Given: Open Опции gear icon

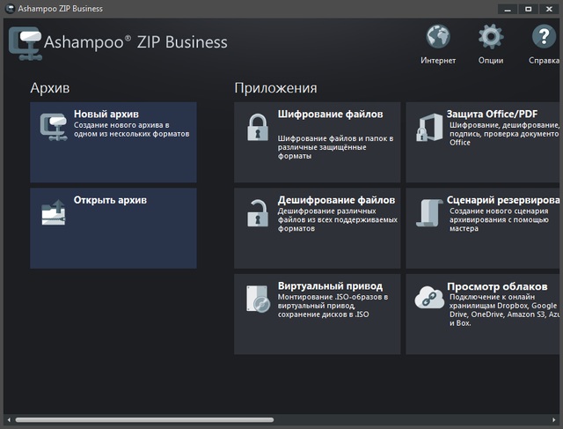Looking at the screenshot, I should [491, 37].
